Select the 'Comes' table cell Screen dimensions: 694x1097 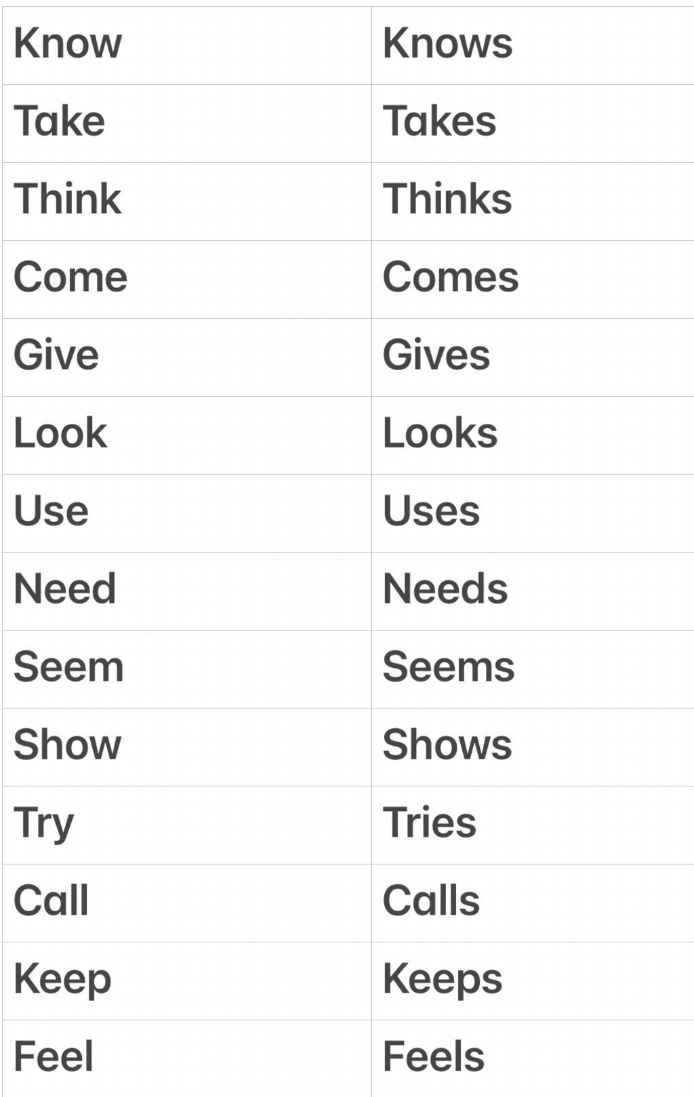point(533,279)
